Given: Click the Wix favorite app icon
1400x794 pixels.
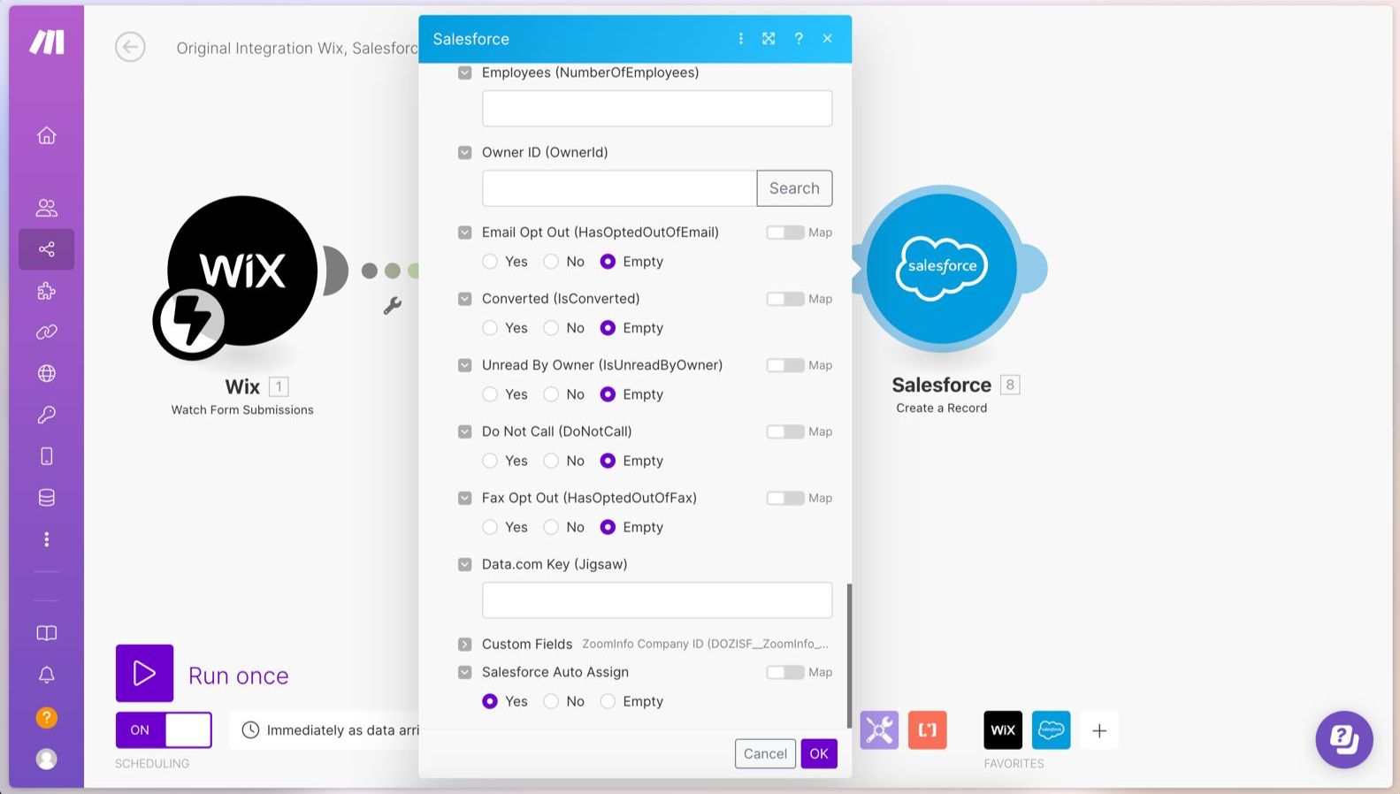Looking at the screenshot, I should click(1003, 730).
